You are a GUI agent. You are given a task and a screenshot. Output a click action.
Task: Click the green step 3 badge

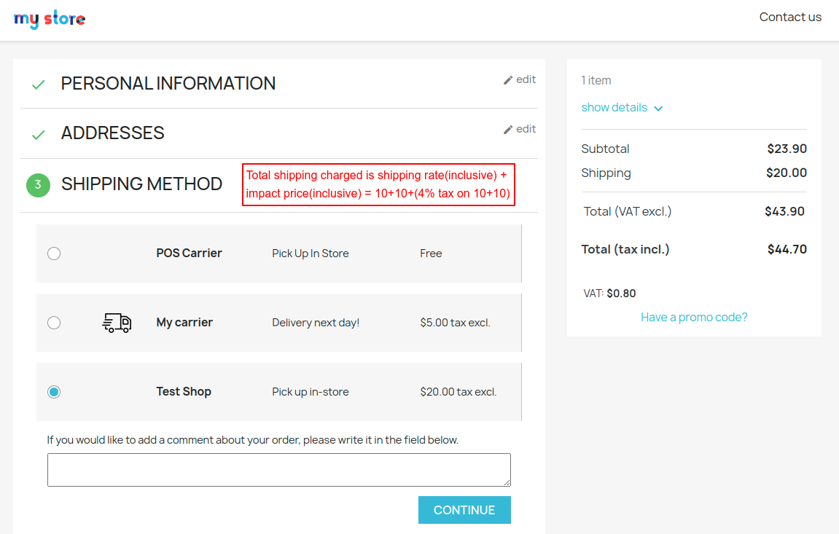(38, 185)
